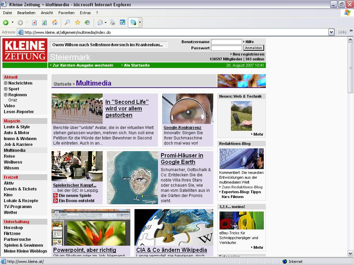Open the eBay image thumbnail
This screenshot has height=265, width=354.
[241, 220]
